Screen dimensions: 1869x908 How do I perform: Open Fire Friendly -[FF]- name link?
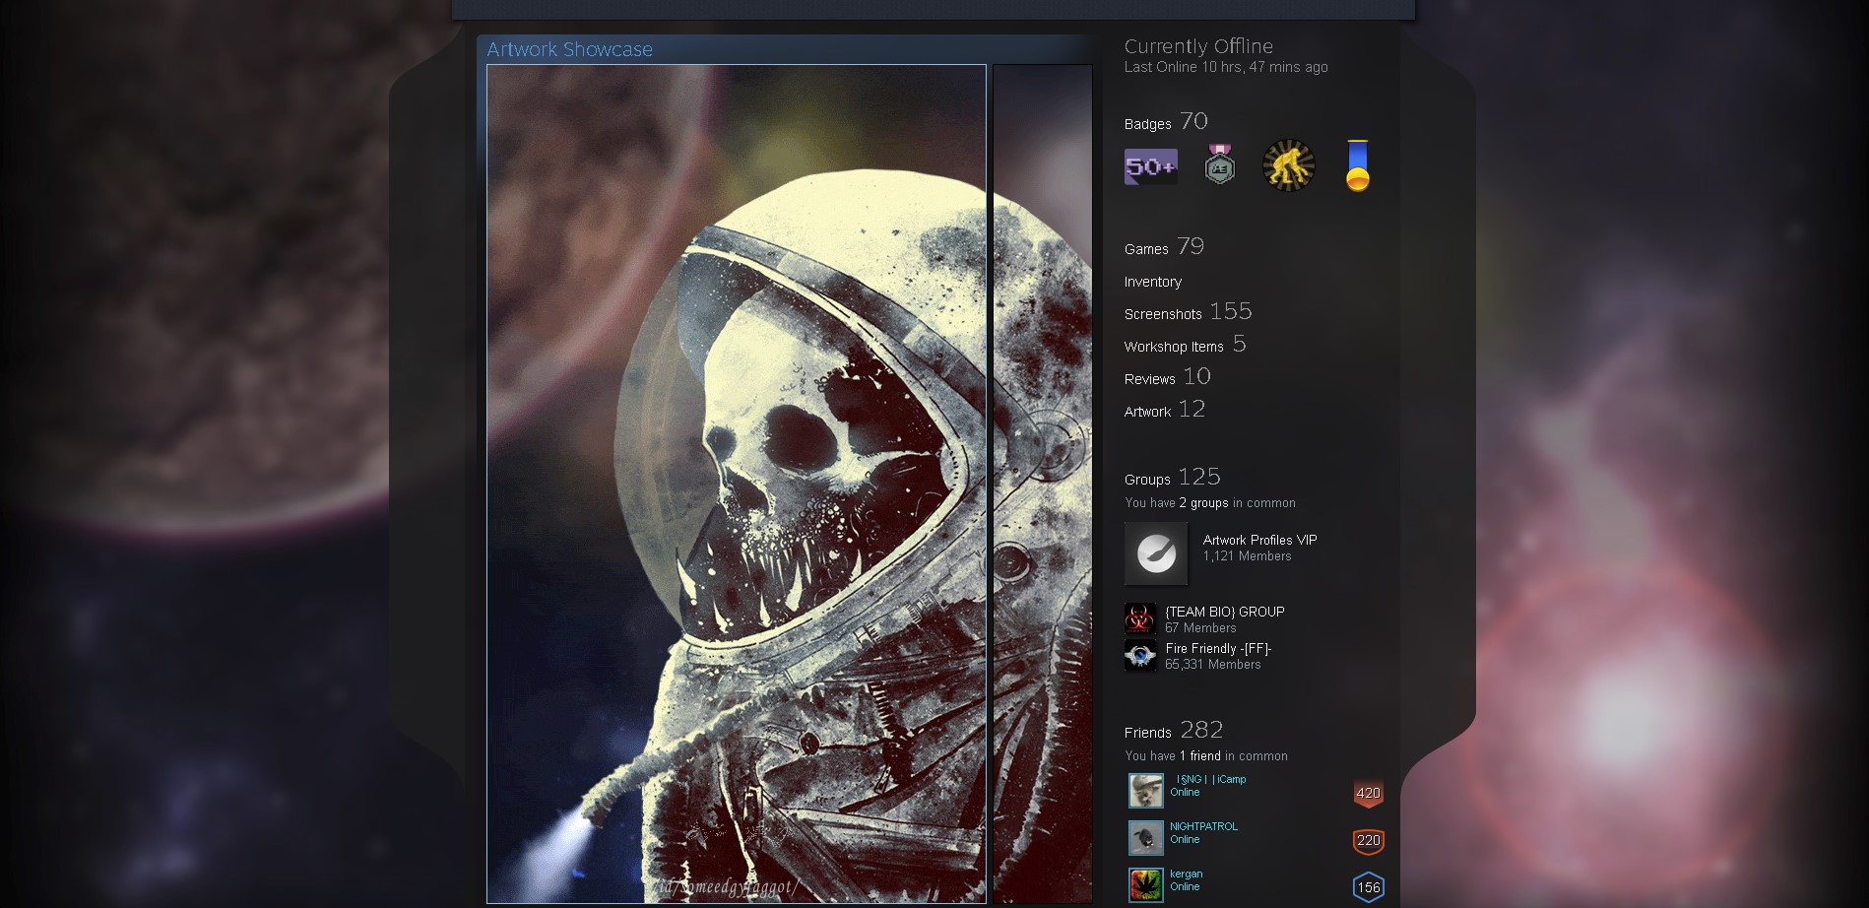(1219, 648)
